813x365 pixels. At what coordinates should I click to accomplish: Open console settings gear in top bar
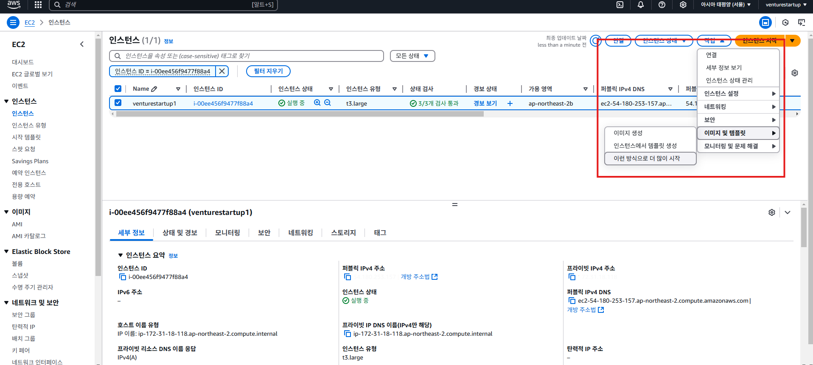(x=683, y=5)
